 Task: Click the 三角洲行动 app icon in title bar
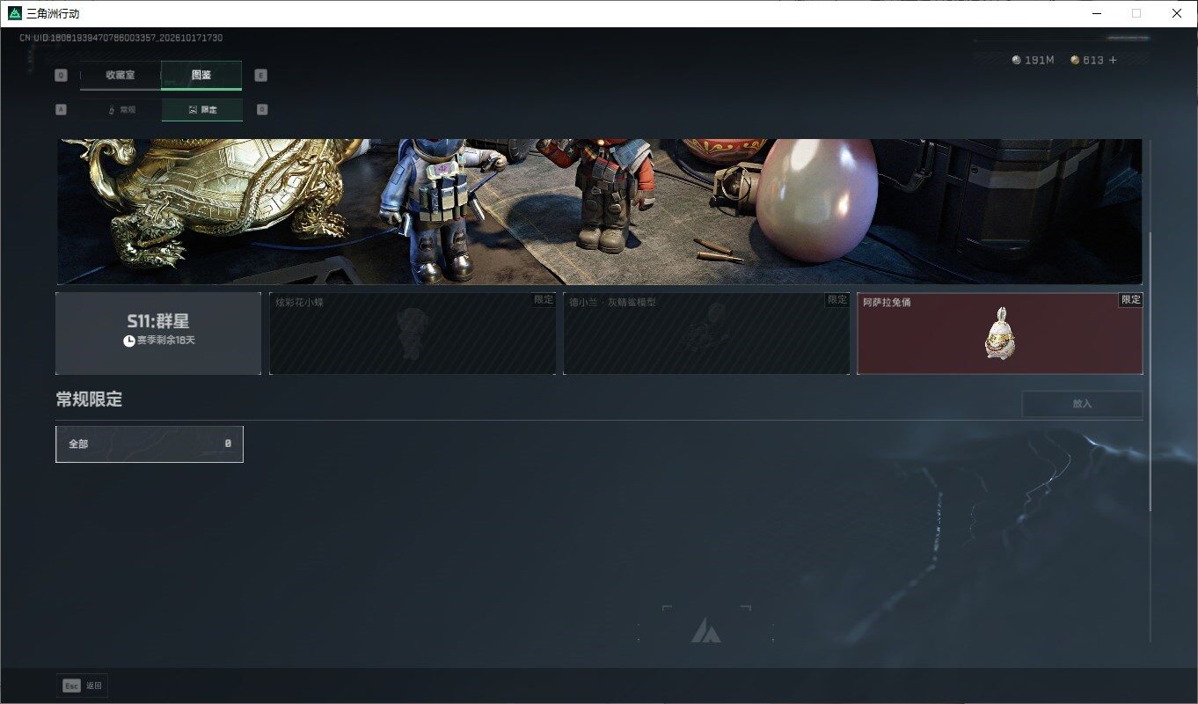[x=14, y=13]
